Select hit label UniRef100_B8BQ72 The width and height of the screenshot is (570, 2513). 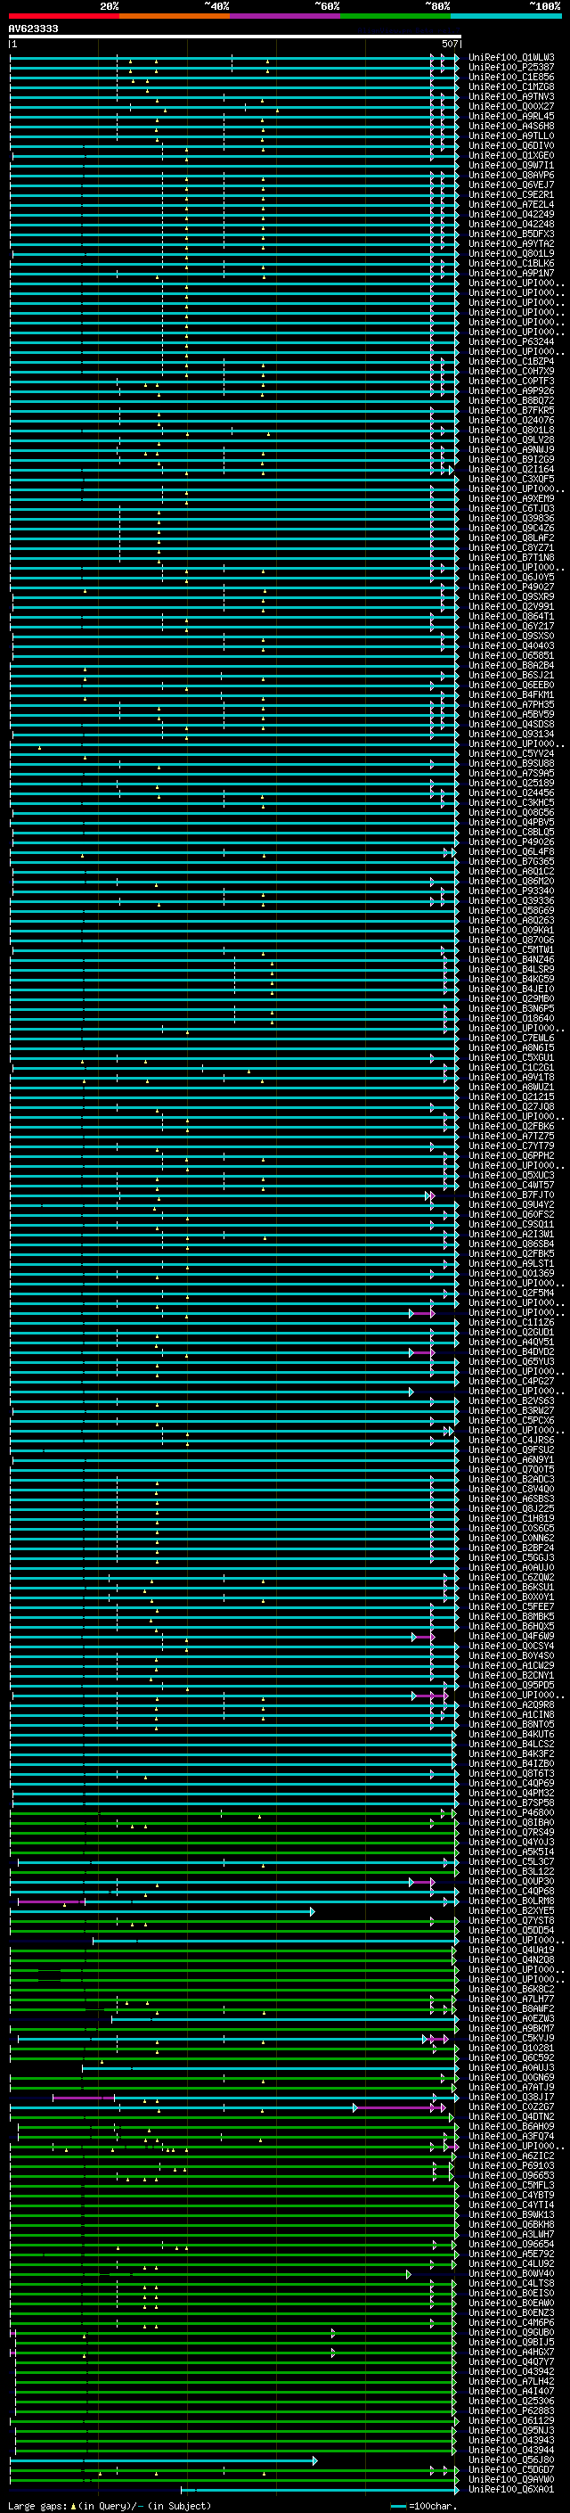[x=511, y=400]
